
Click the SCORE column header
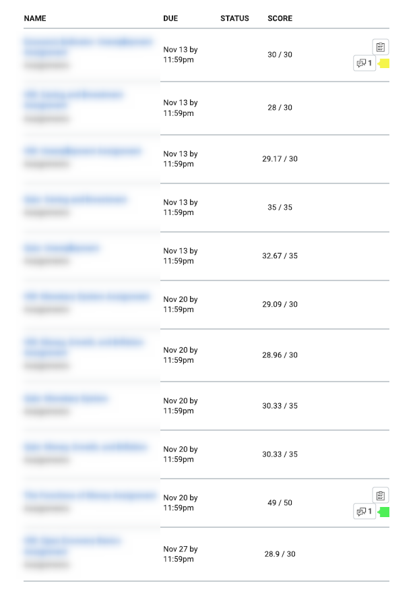point(280,18)
